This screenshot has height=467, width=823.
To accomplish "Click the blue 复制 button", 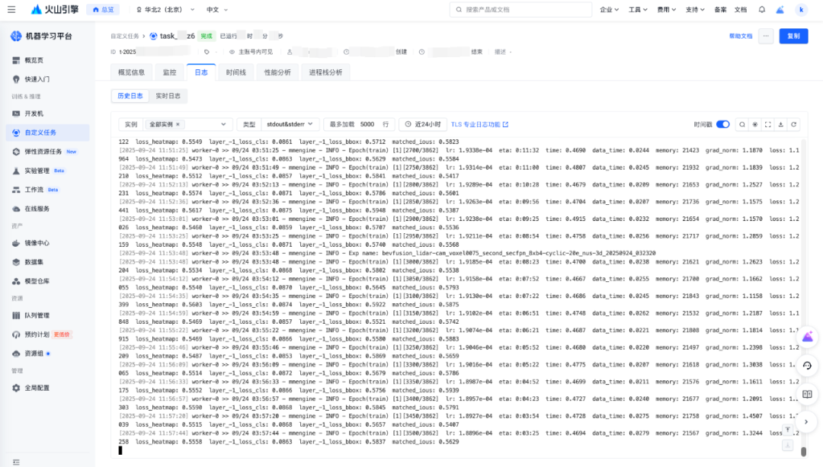I will click(x=793, y=36).
